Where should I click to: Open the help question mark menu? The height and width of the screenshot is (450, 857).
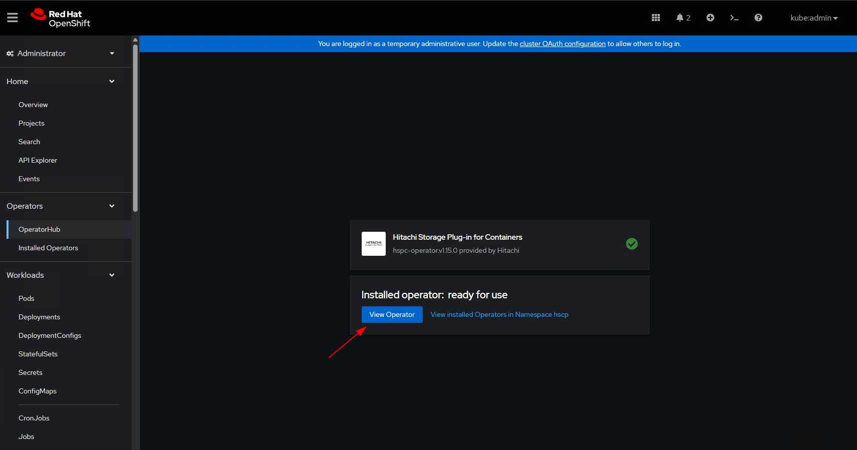point(758,18)
